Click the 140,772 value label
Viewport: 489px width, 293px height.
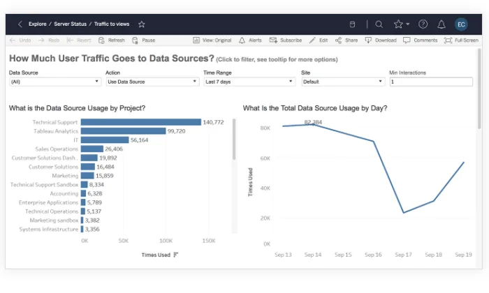213,122
